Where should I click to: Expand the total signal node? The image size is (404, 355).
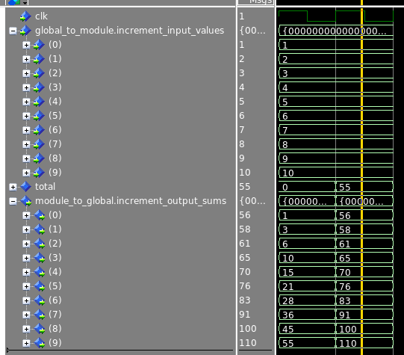pos(13,187)
